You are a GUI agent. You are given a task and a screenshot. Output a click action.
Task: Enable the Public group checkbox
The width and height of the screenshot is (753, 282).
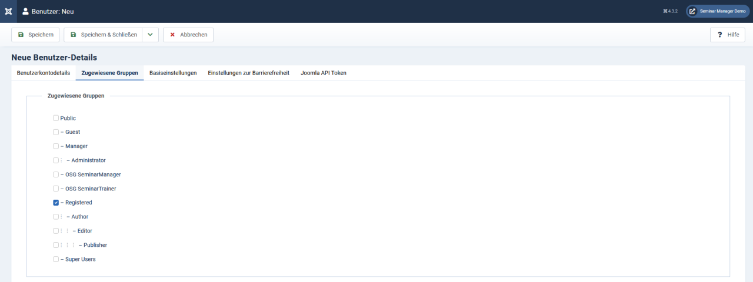pos(56,118)
